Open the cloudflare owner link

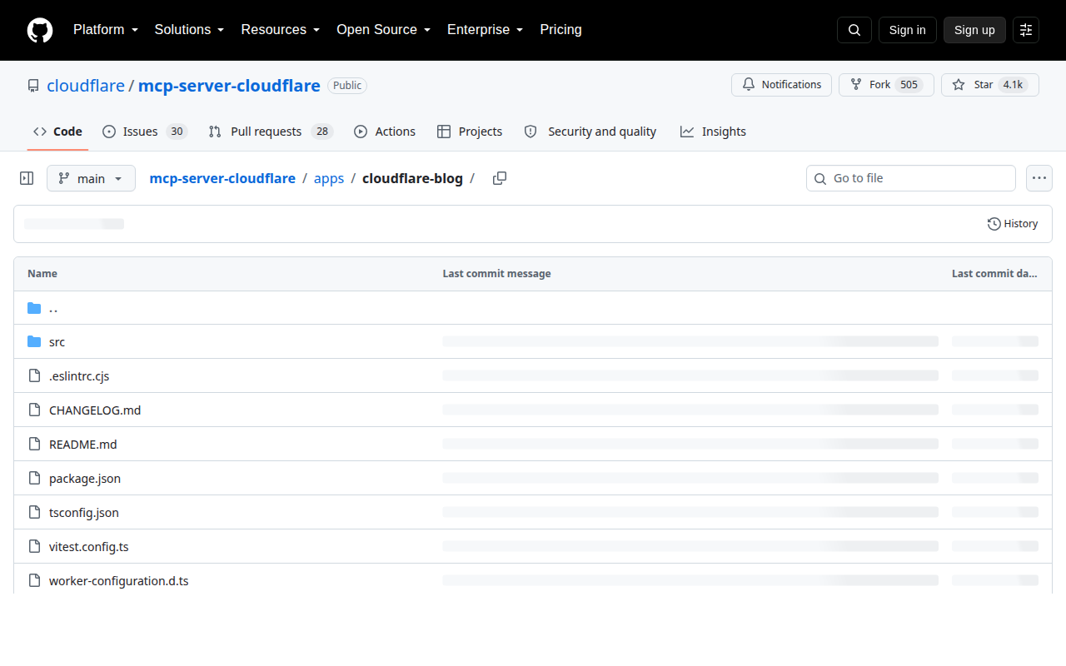click(x=86, y=86)
